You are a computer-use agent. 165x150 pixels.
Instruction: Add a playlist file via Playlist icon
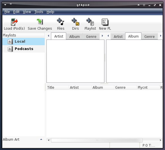90,22
